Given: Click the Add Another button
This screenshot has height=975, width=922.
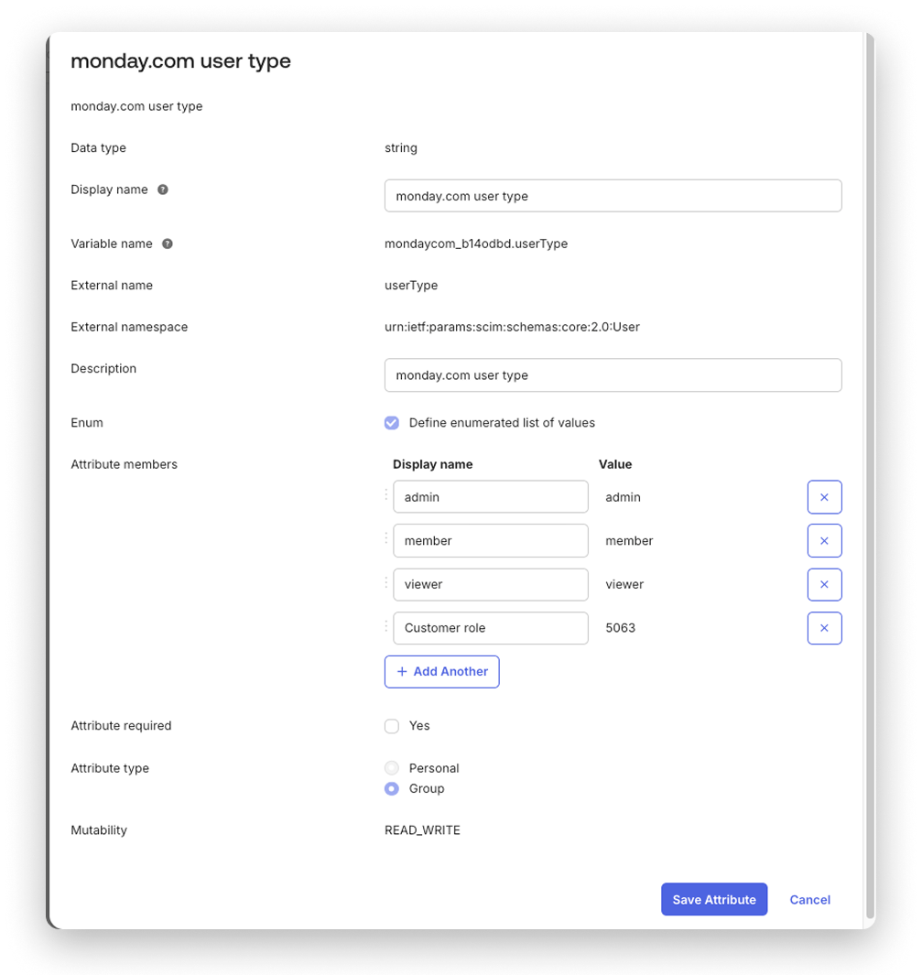Looking at the screenshot, I should click(x=442, y=672).
